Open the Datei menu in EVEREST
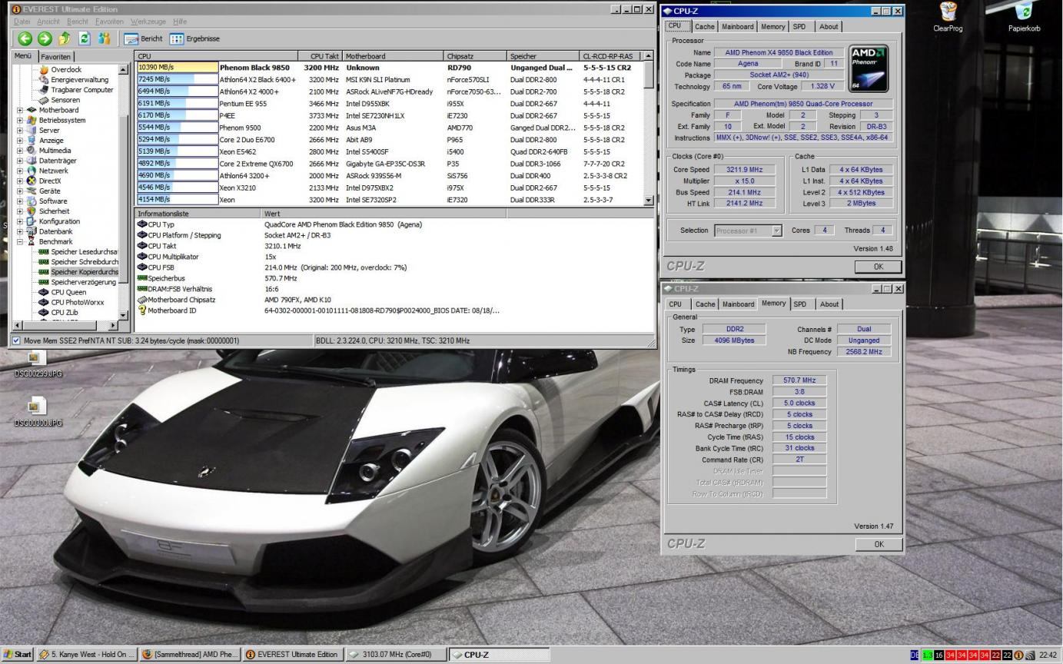The image size is (1063, 664). (22, 22)
